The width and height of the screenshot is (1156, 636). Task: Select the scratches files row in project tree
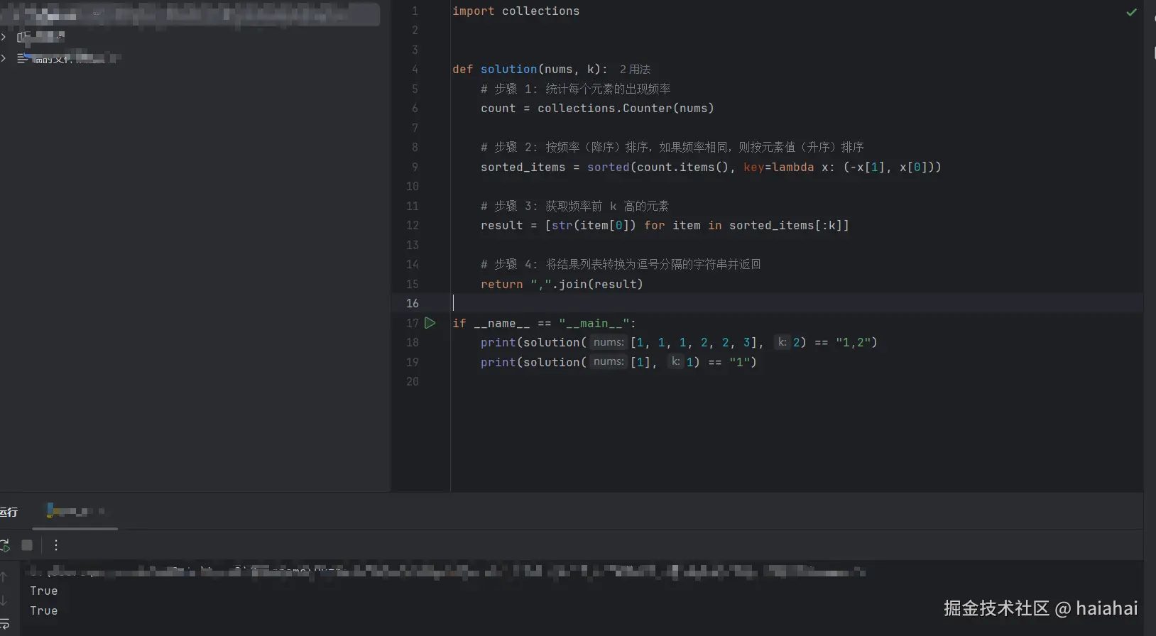click(70, 58)
